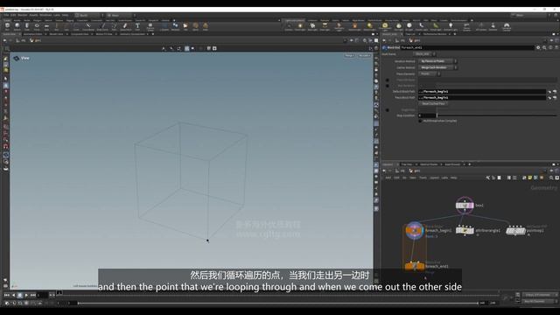Select the L-System shelf tool

click(164, 26)
